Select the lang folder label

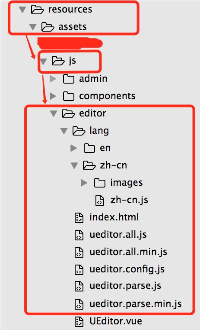pyautogui.click(x=99, y=131)
